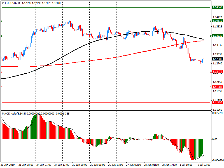Click the 28 Jun 01:00 time label
Image resolution: width=224 pixels, height=168 pixels.
pyautogui.click(x=151, y=165)
